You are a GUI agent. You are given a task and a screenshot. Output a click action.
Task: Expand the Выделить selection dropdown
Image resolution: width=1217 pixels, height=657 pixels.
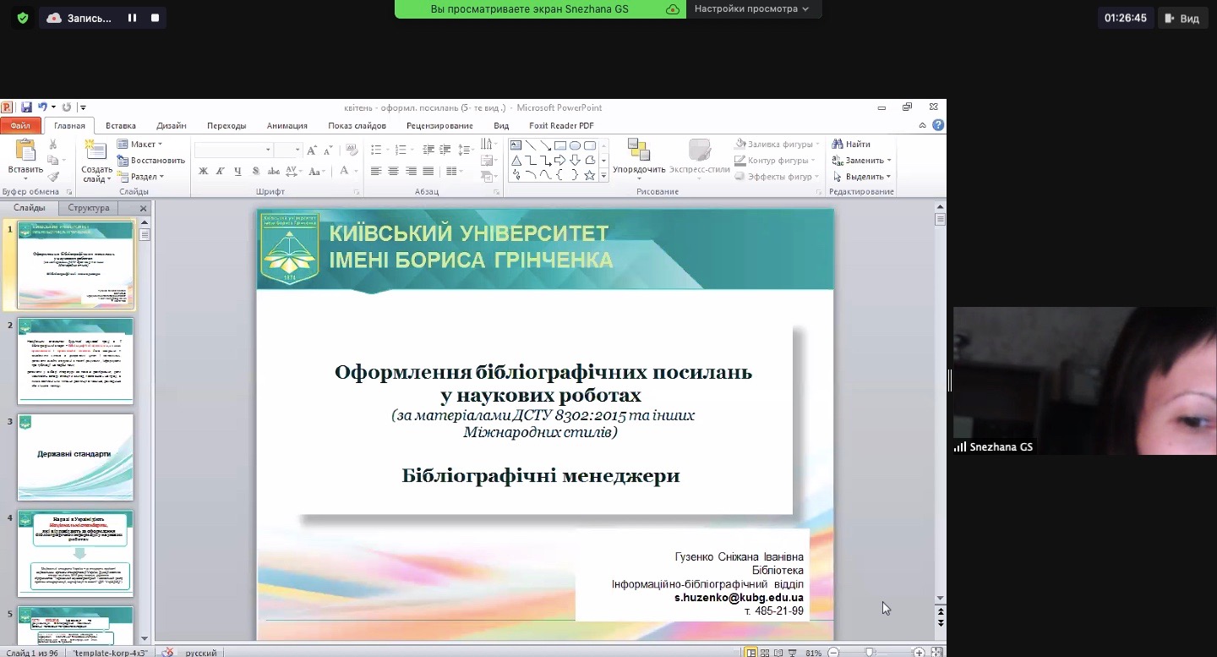point(863,177)
